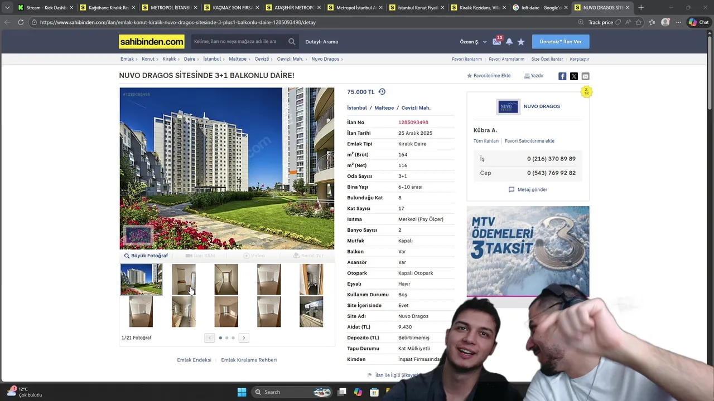Go back with browser back arrow
The height and width of the screenshot is (401, 714).
7,22
